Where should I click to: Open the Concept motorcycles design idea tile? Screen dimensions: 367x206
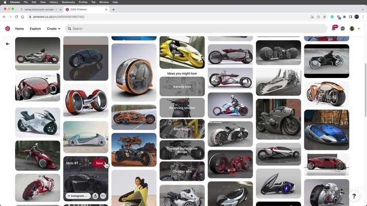(x=182, y=150)
